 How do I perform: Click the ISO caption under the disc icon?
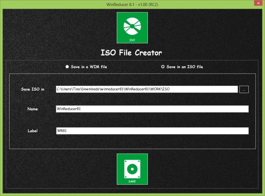click(x=132, y=40)
